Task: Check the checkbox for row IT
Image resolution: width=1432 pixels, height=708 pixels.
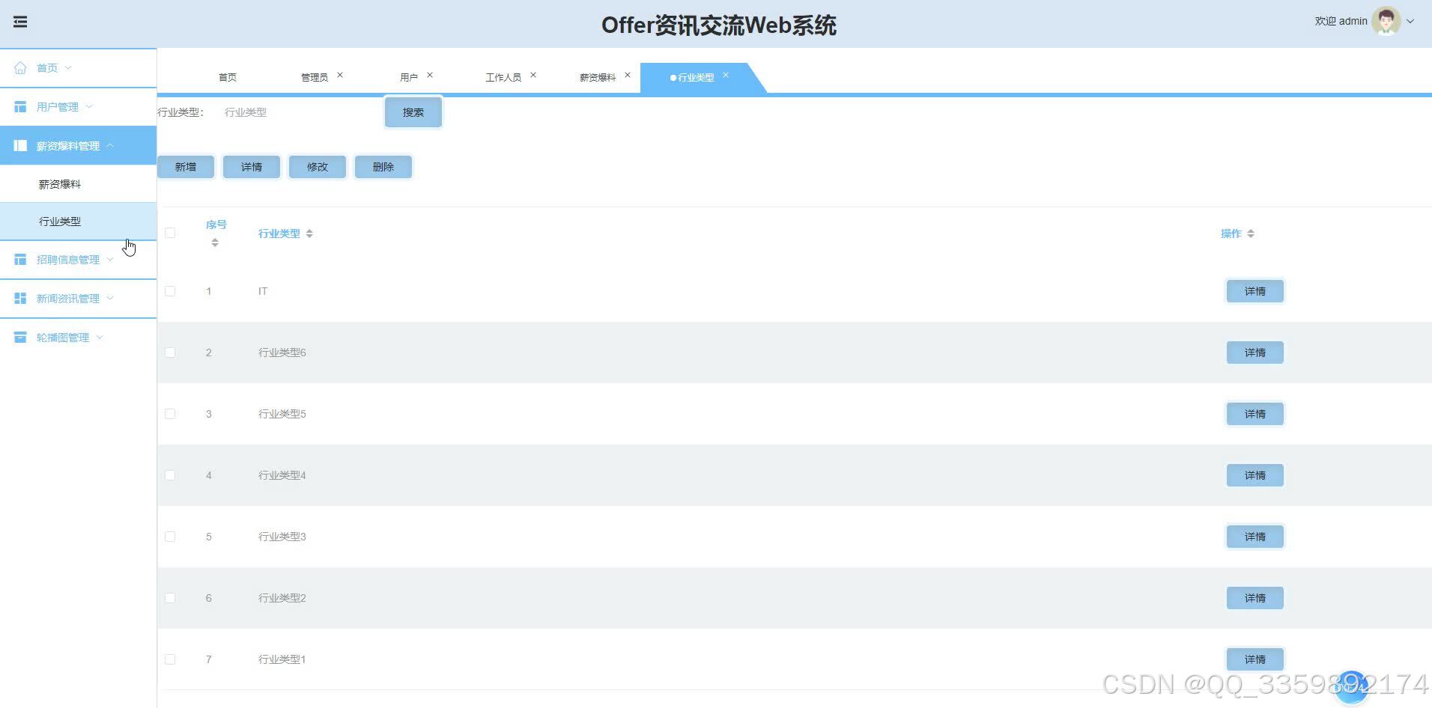Action: [x=170, y=291]
